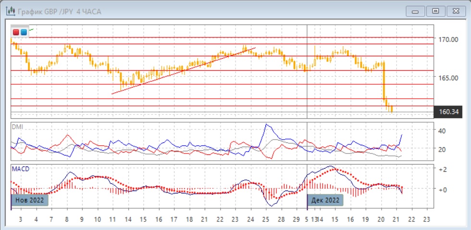Click the red square chart button
The image size is (471, 230).
pyautogui.click(x=16, y=32)
